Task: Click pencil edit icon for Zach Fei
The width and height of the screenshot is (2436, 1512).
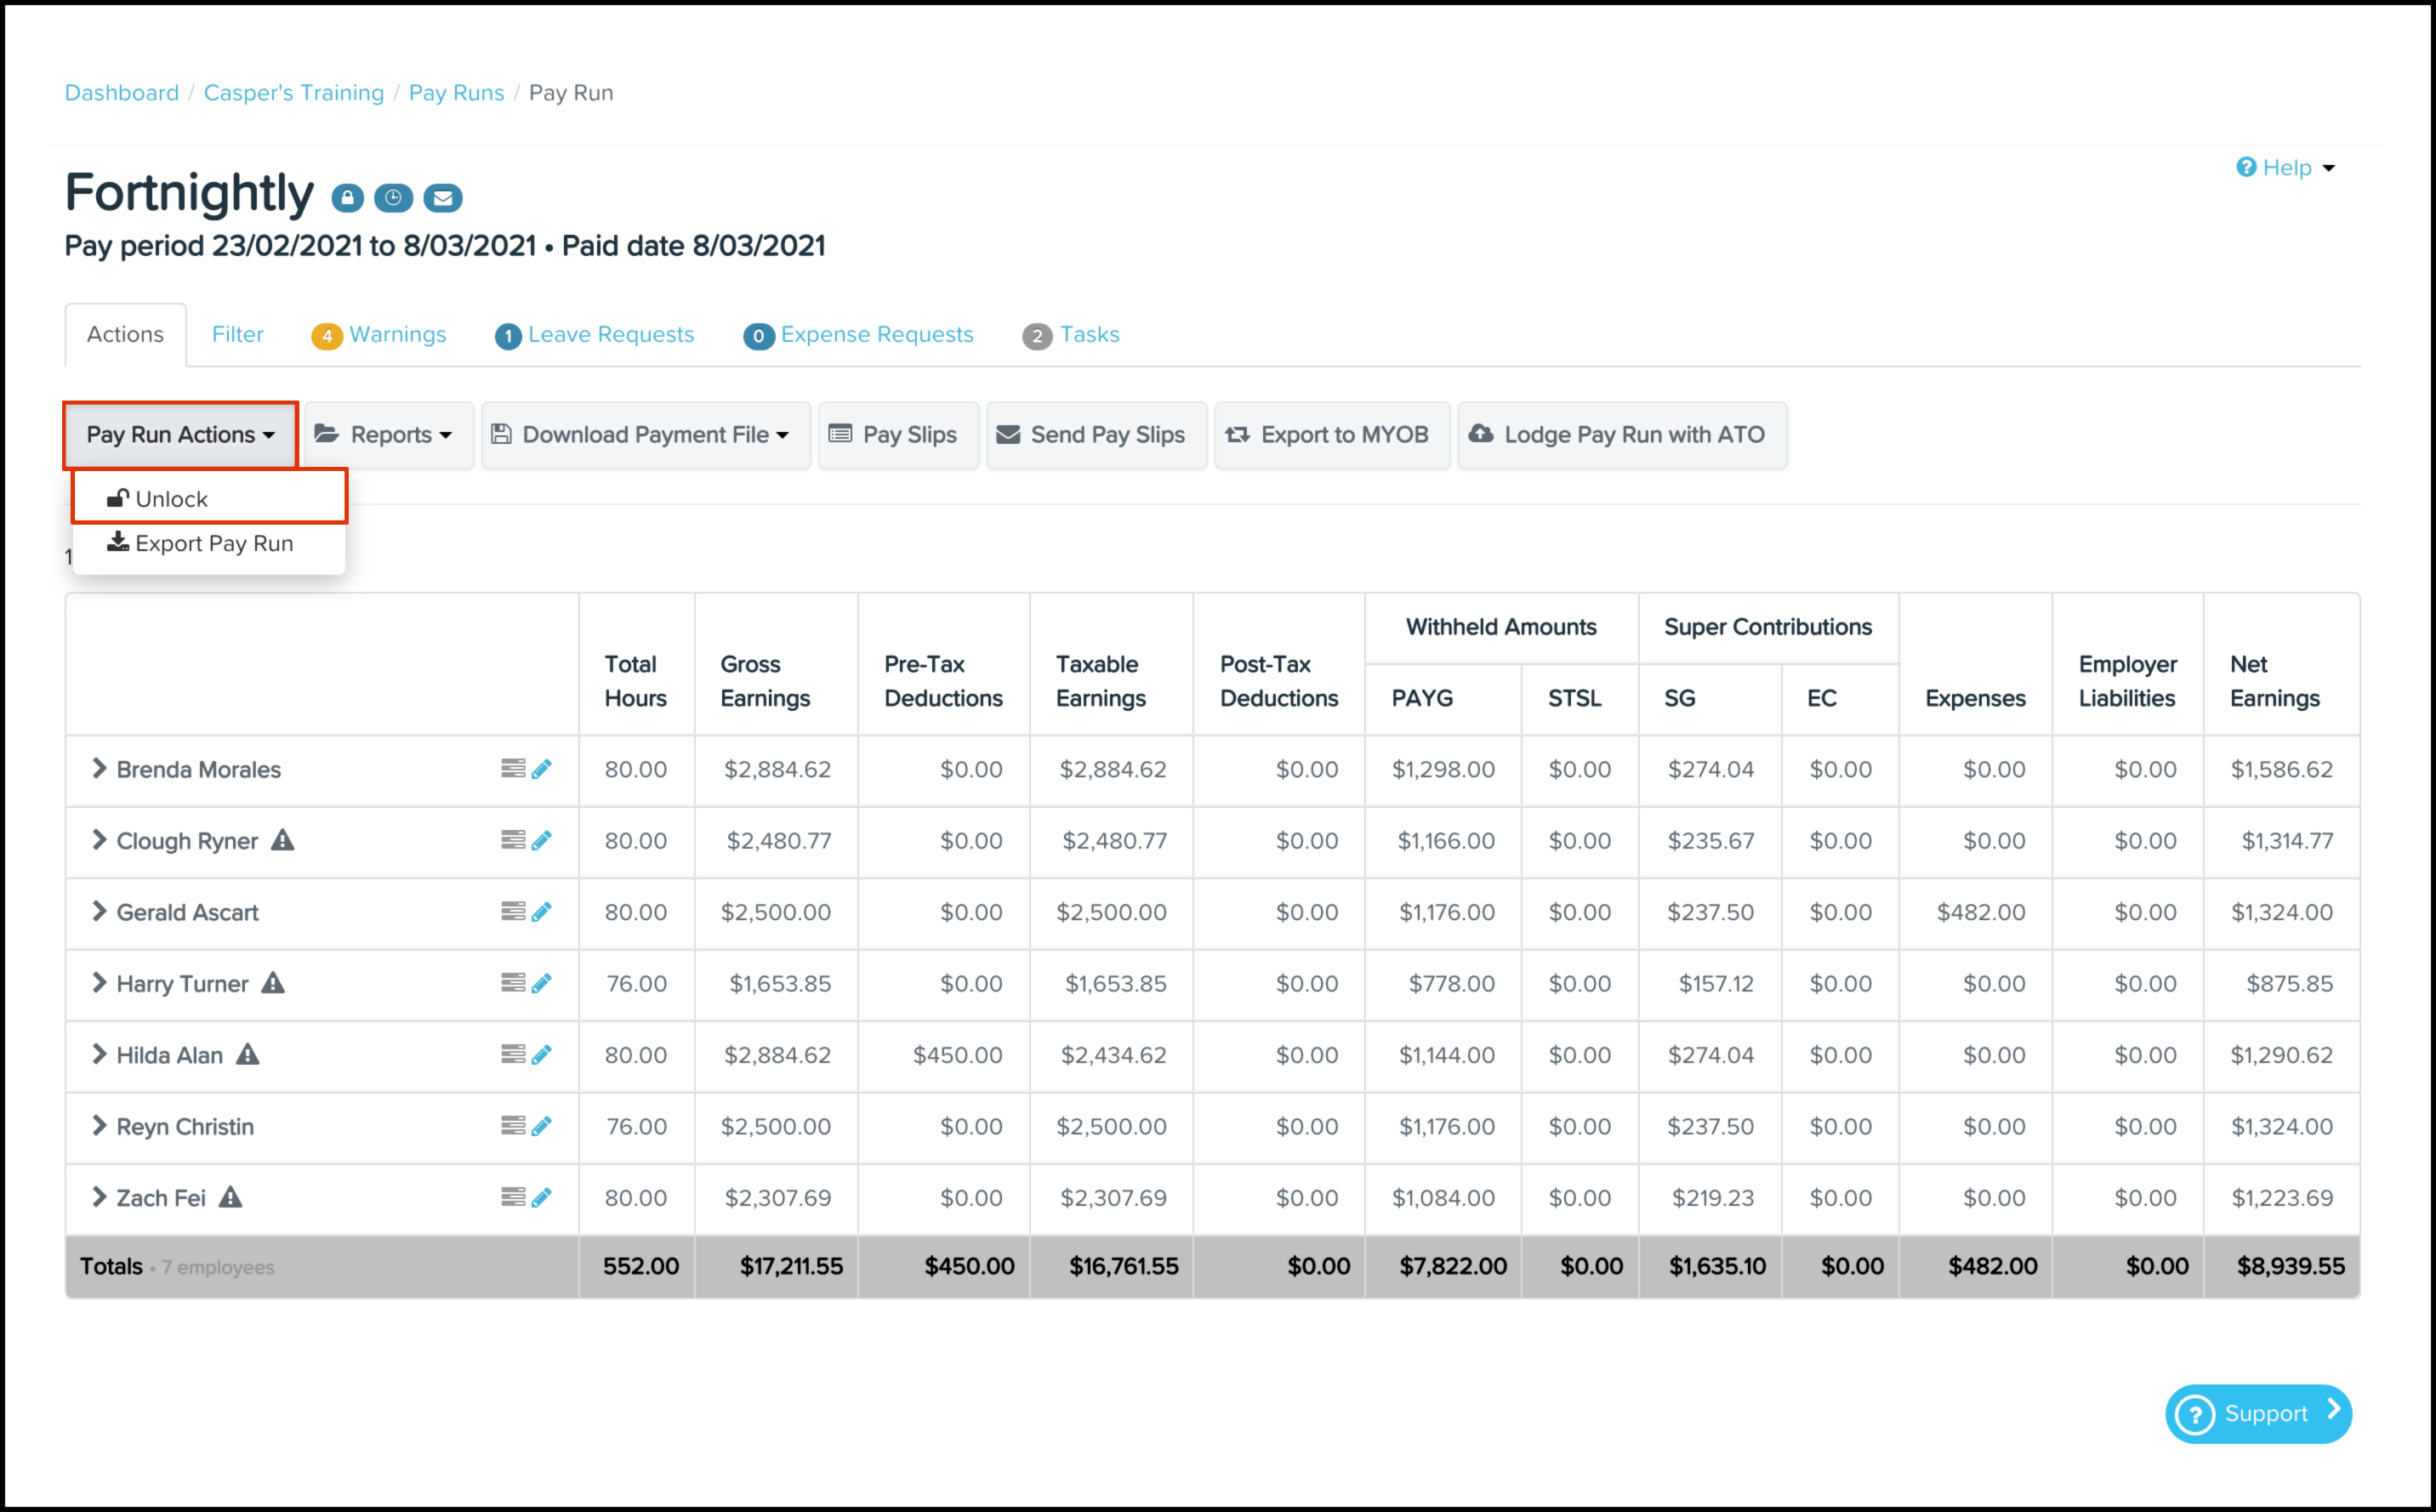Action: coord(541,1197)
